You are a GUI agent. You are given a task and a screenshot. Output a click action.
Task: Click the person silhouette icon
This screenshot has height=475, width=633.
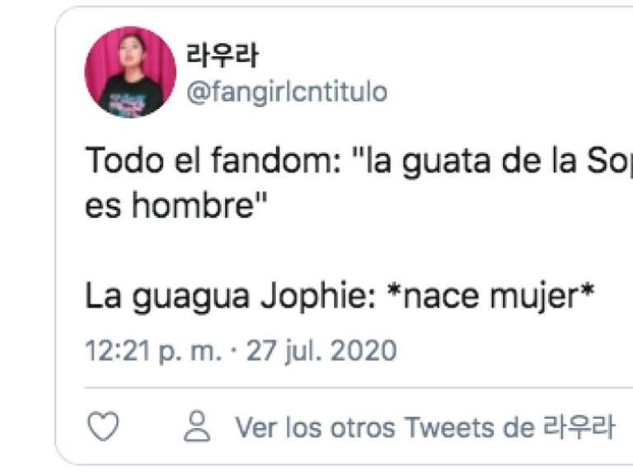coord(197,426)
